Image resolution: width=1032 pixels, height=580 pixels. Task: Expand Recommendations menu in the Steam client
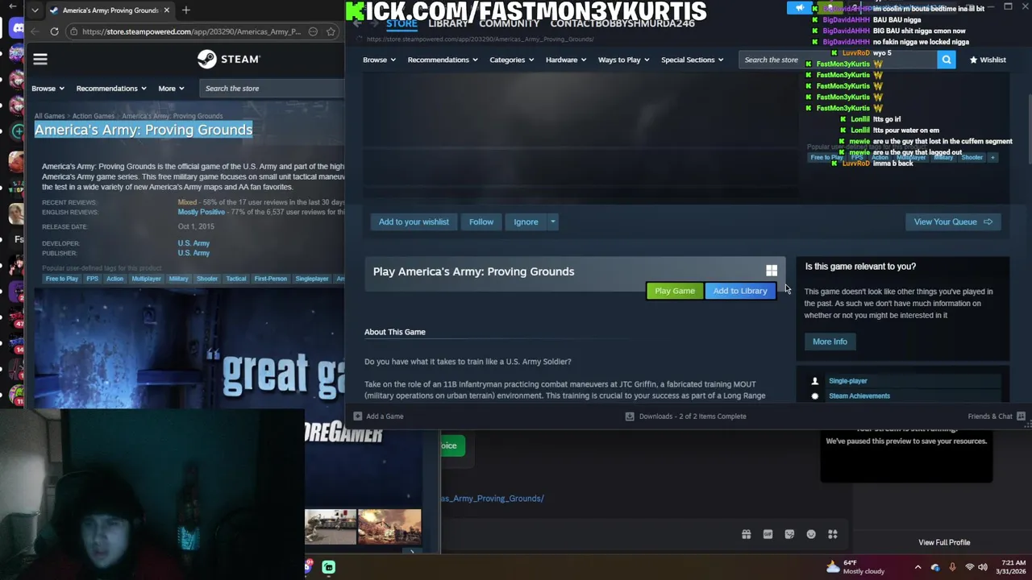(x=443, y=60)
